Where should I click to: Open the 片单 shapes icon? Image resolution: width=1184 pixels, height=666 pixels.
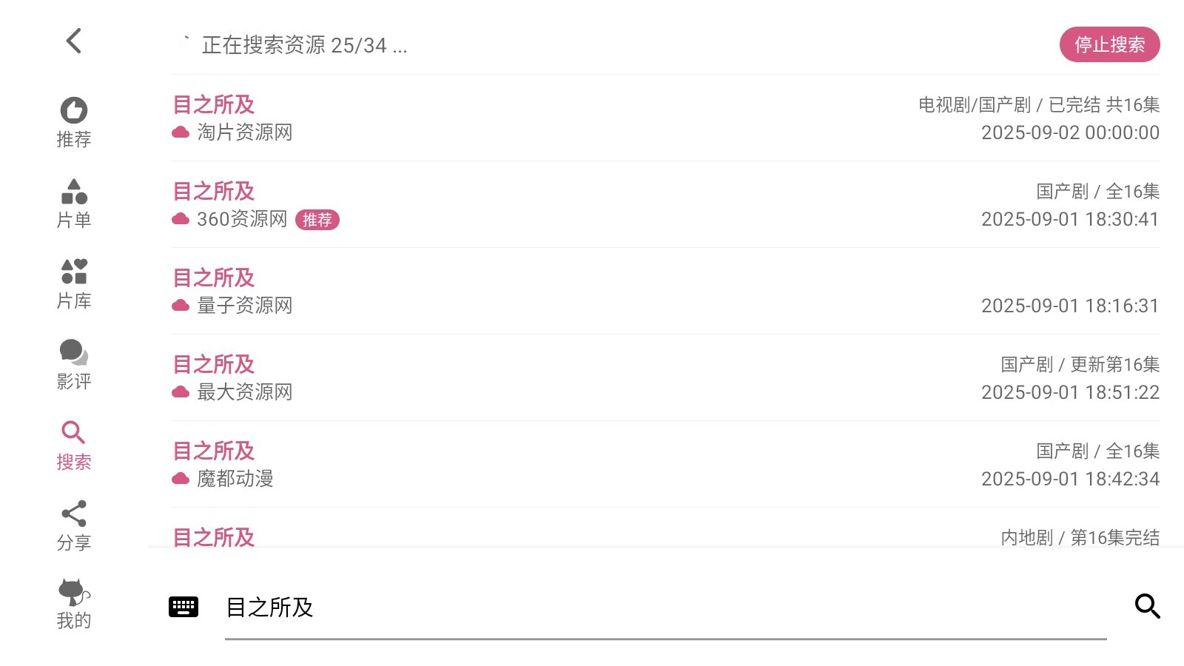74,203
